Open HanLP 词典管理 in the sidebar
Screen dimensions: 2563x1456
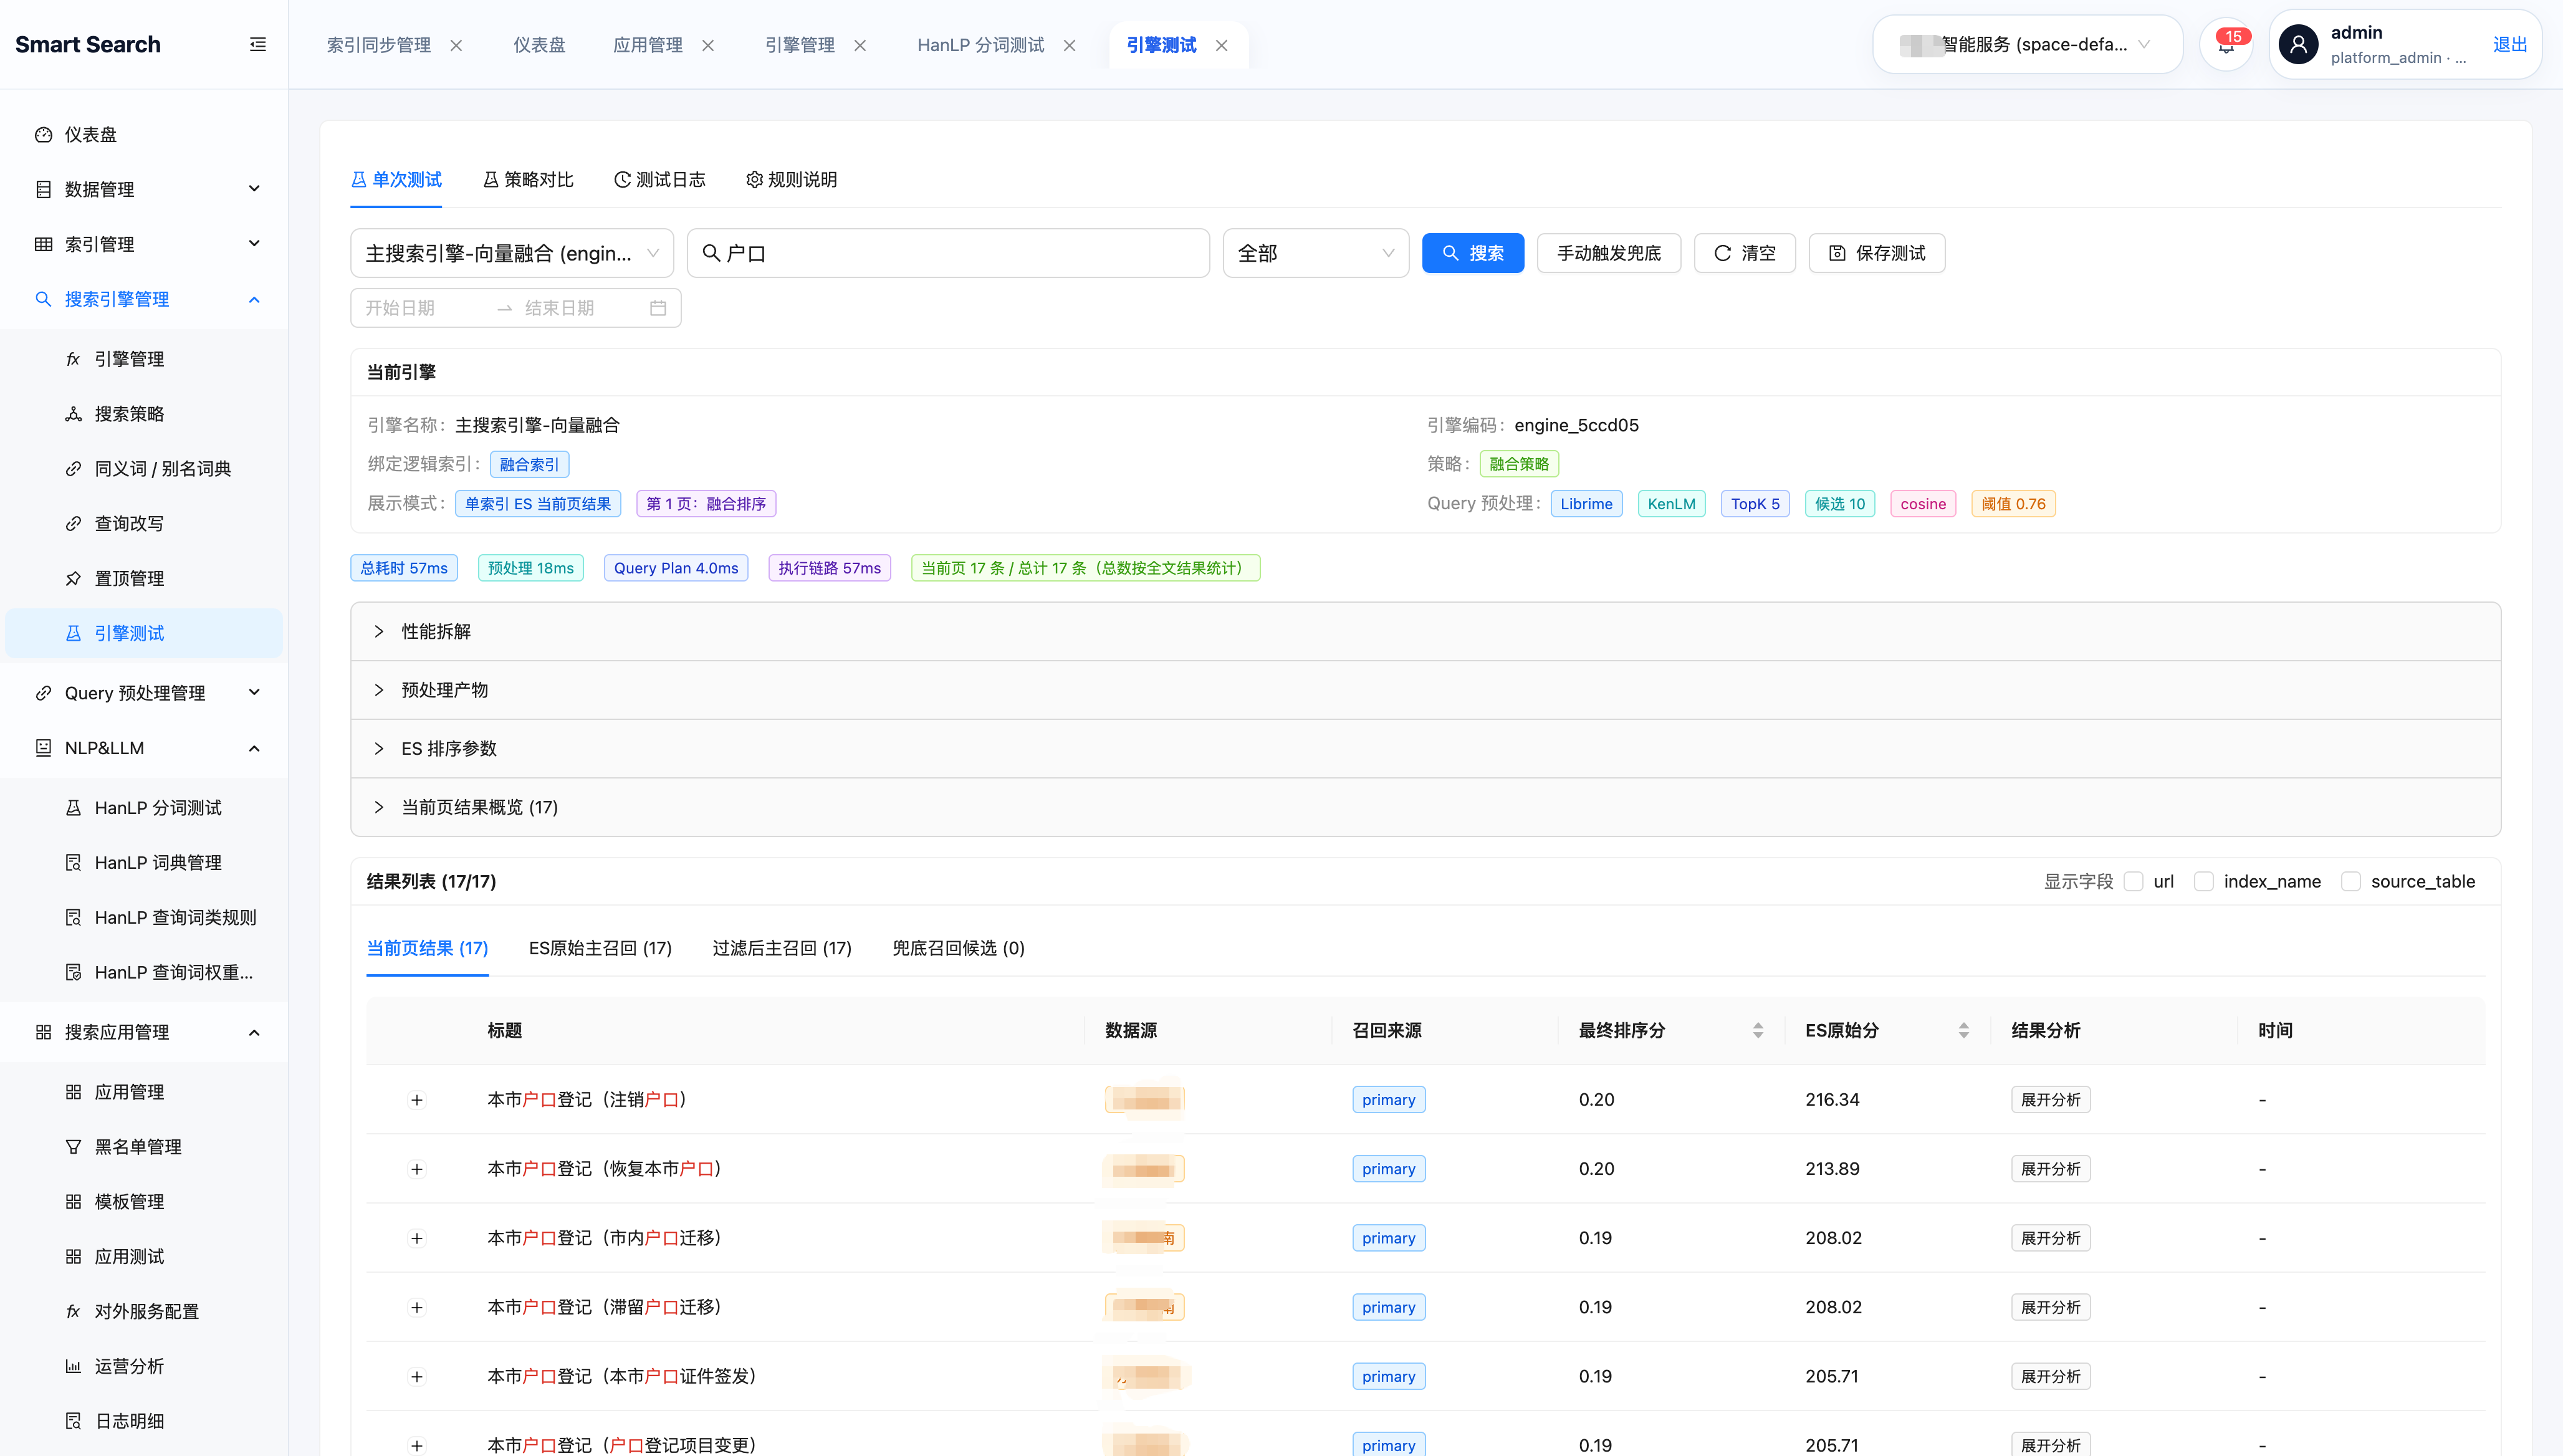144,863
